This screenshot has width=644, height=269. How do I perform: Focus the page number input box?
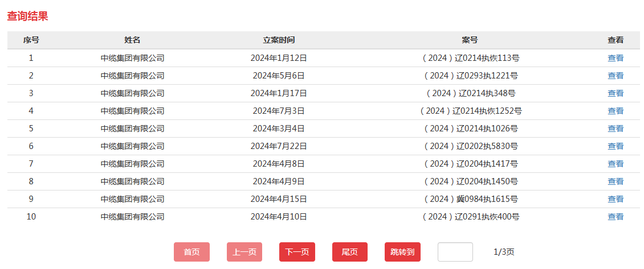pyautogui.click(x=455, y=252)
